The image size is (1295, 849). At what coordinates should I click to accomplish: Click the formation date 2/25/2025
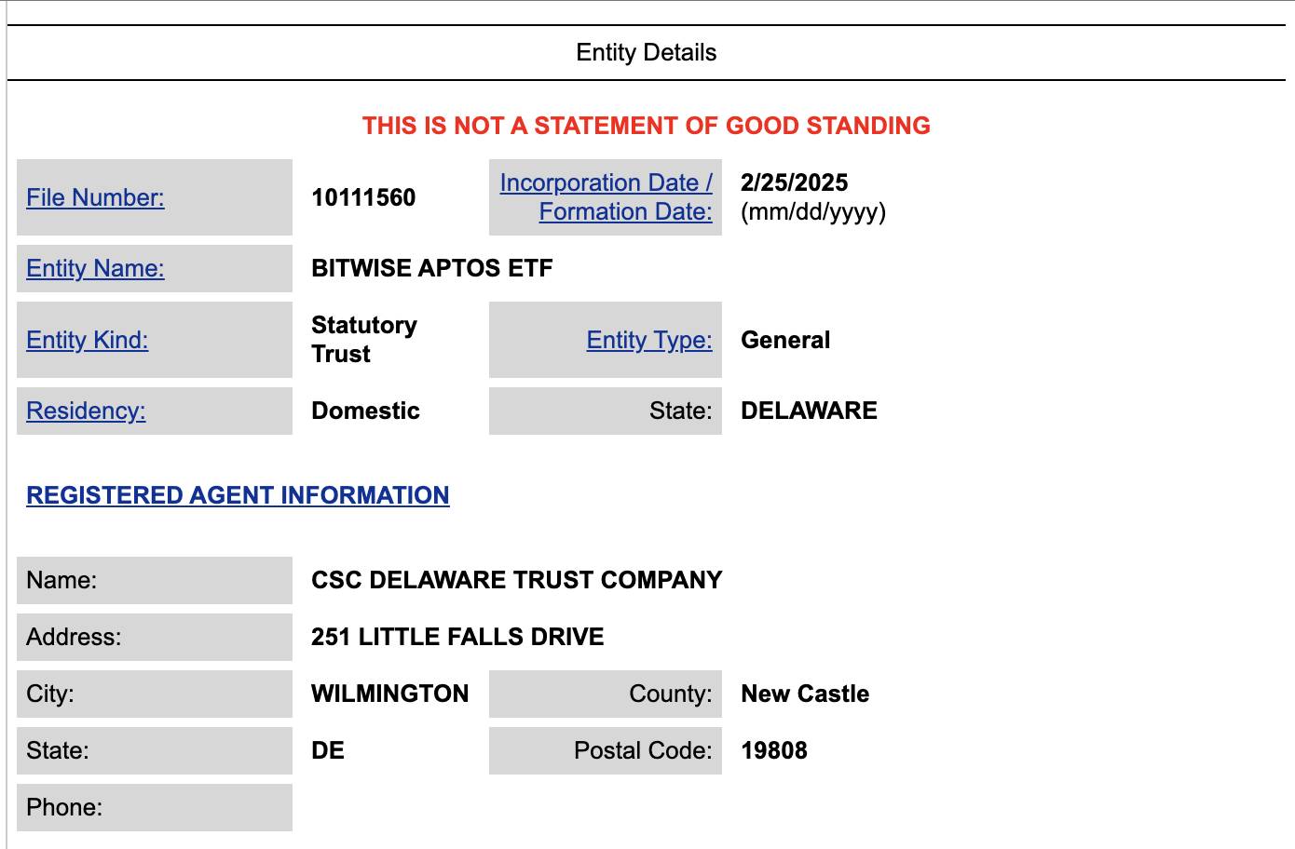click(x=795, y=182)
